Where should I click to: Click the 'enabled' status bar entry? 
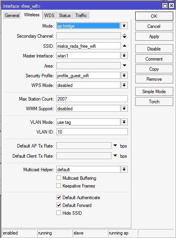(19, 233)
